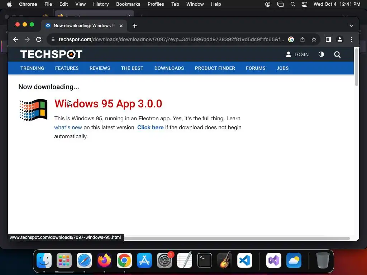
Task: Open Launchpad from the Dock
Action: coord(64,260)
